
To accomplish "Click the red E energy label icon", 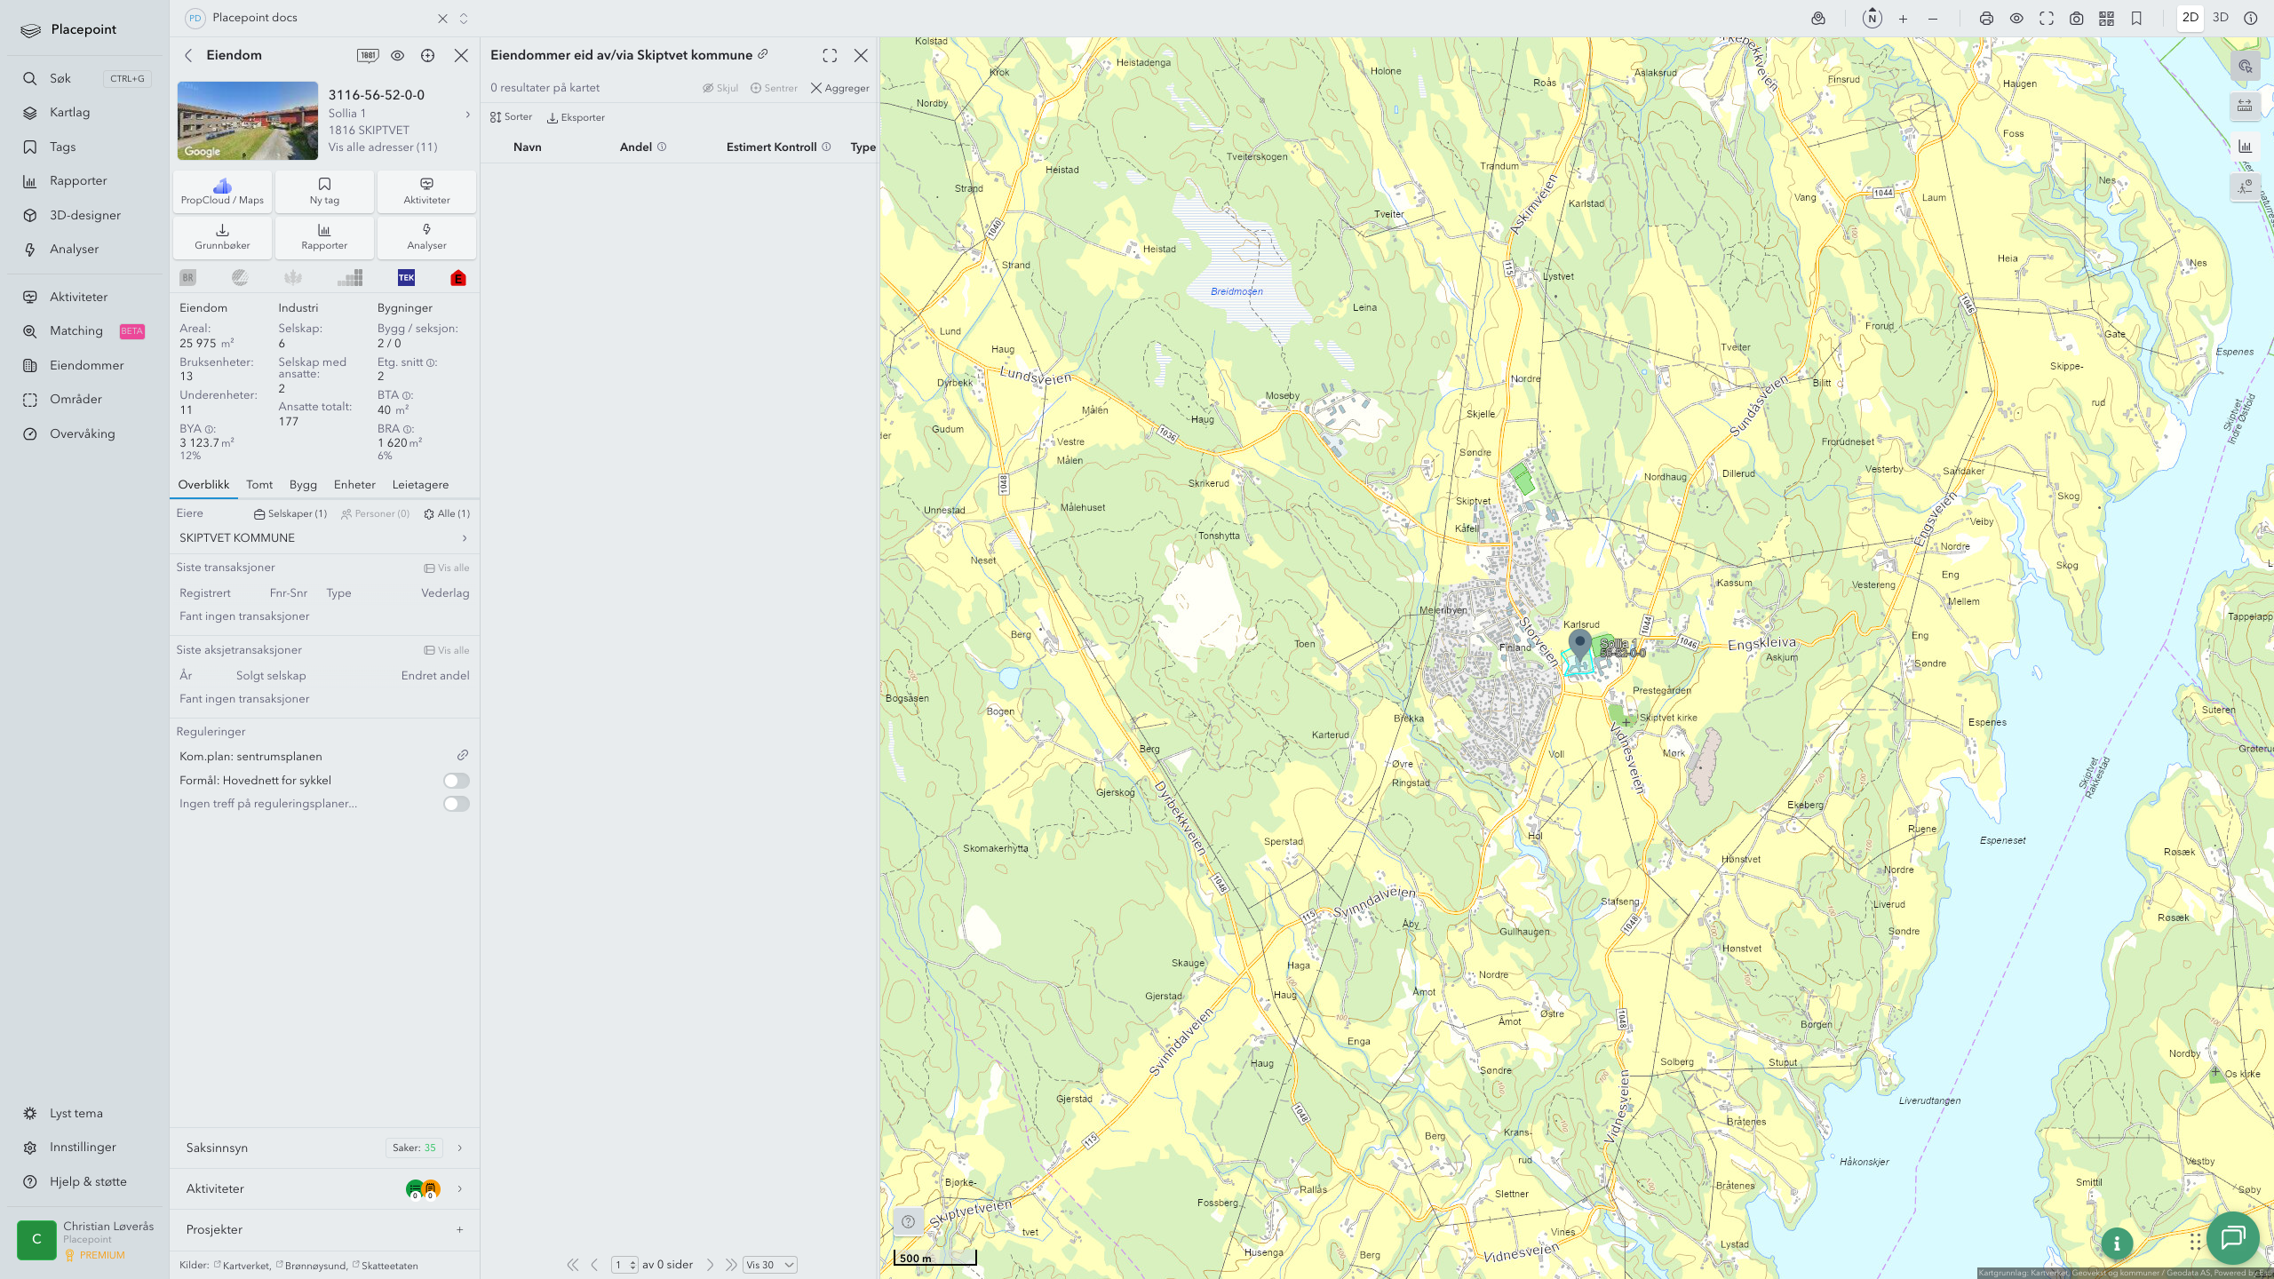I will 458,278.
